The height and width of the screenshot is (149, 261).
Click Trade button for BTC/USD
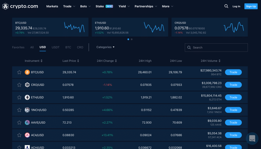click(x=233, y=72)
